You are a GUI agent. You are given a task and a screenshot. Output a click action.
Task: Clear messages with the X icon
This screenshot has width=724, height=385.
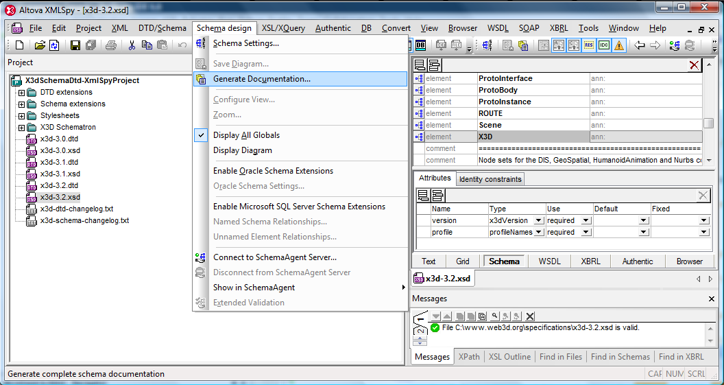click(x=530, y=316)
